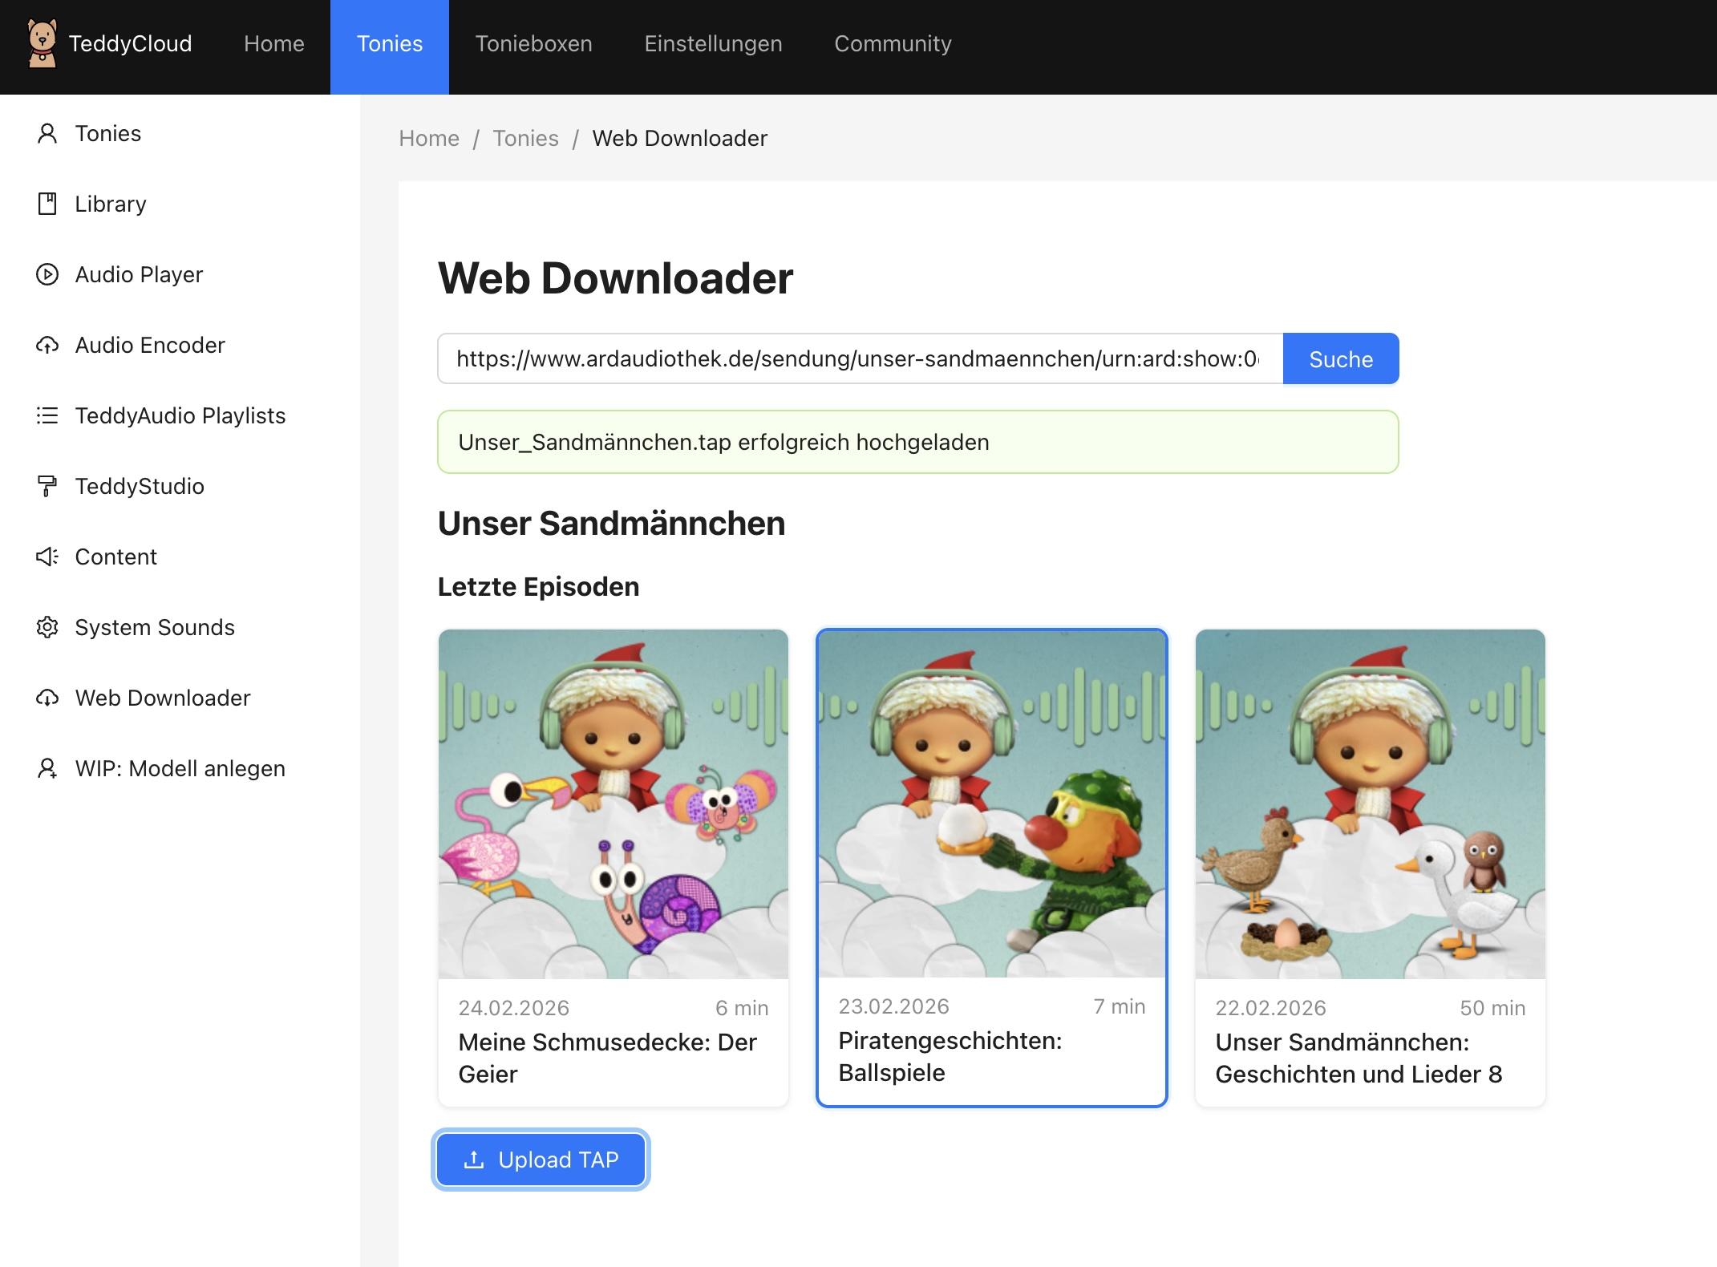This screenshot has height=1267, width=1717.
Task: Open Einstellungen in the top bar
Action: [714, 43]
